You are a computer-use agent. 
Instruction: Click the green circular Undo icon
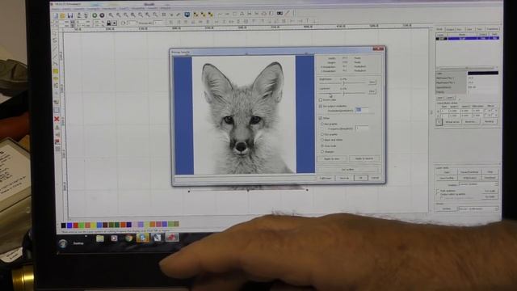click(95, 15)
